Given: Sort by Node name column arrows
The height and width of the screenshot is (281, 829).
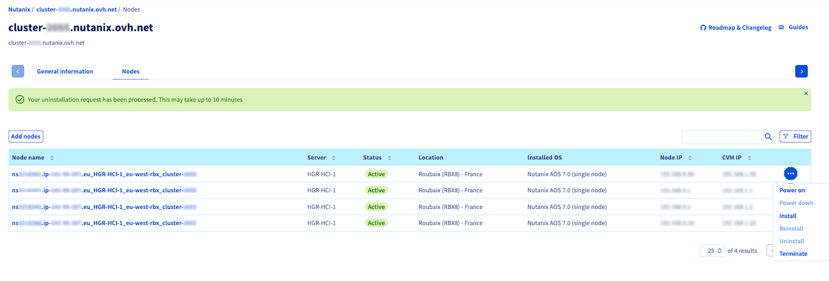Looking at the screenshot, I should pos(52,158).
